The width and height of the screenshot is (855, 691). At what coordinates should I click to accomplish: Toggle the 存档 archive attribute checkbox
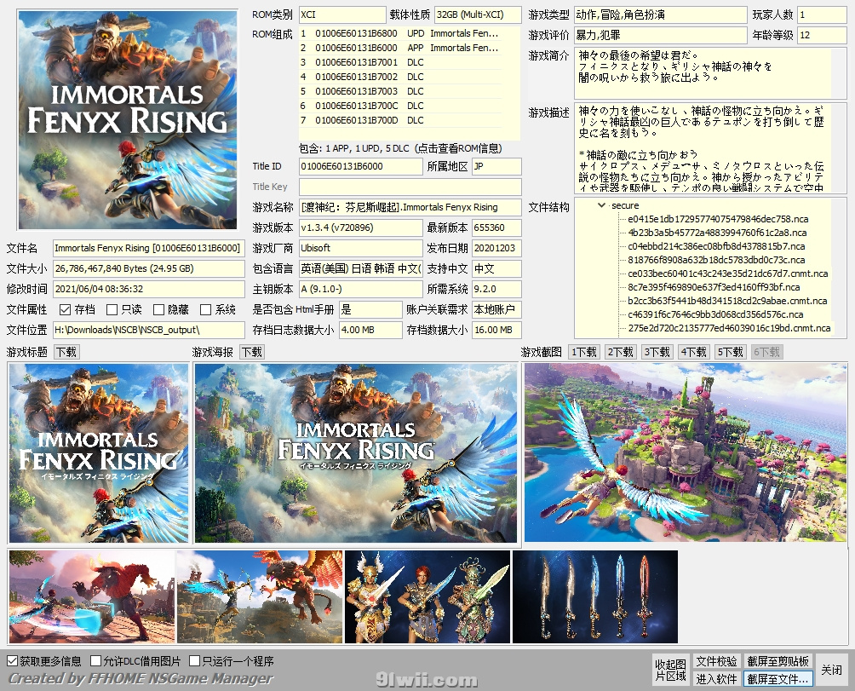click(66, 310)
